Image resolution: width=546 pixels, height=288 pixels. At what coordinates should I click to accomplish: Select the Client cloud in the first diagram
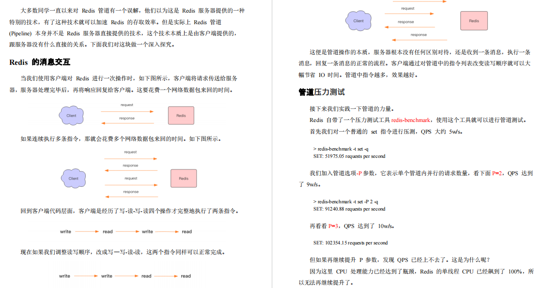[71, 116]
